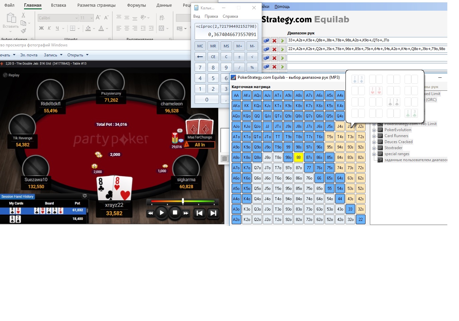Toggle bold (Ж) in Excel ribbon

tap(41, 28)
